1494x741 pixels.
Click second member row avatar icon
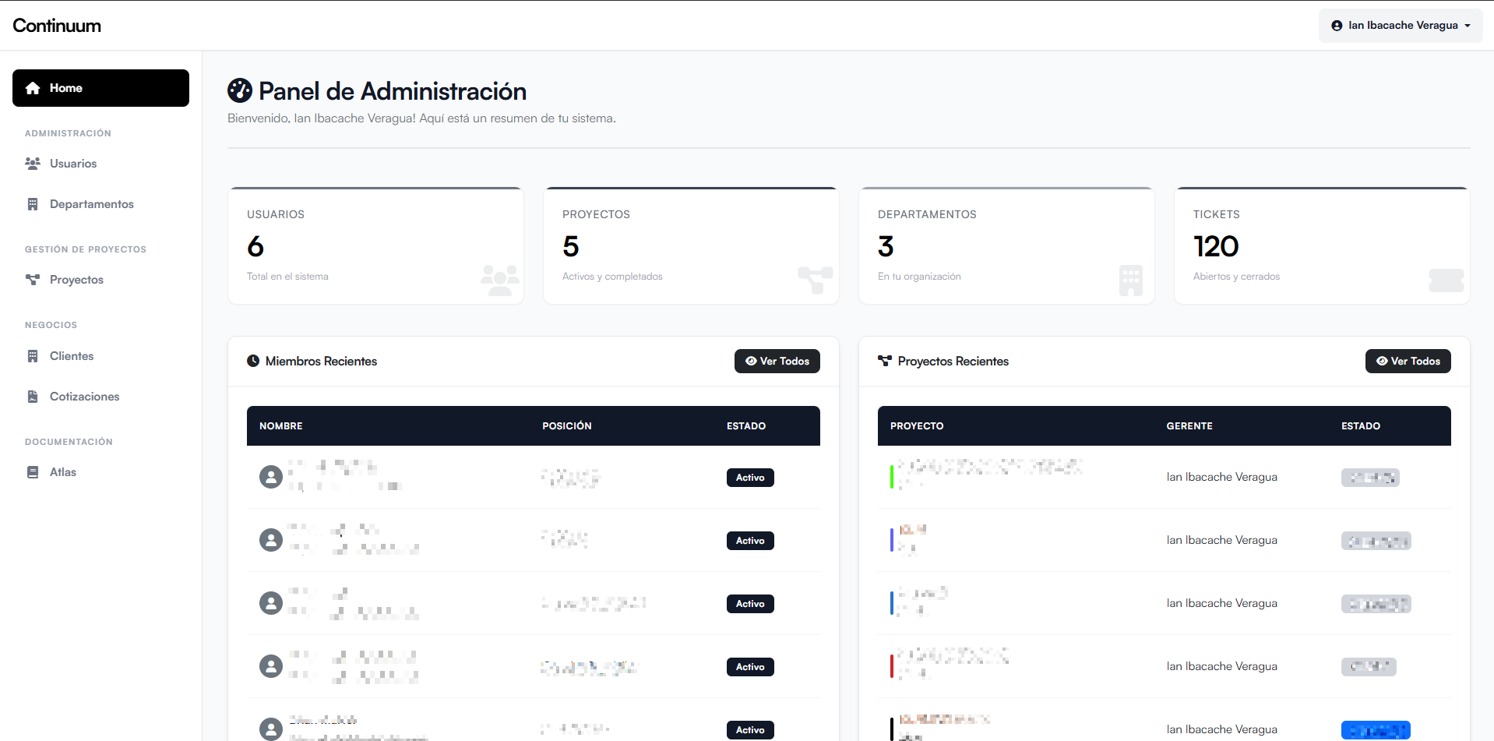[x=271, y=540]
